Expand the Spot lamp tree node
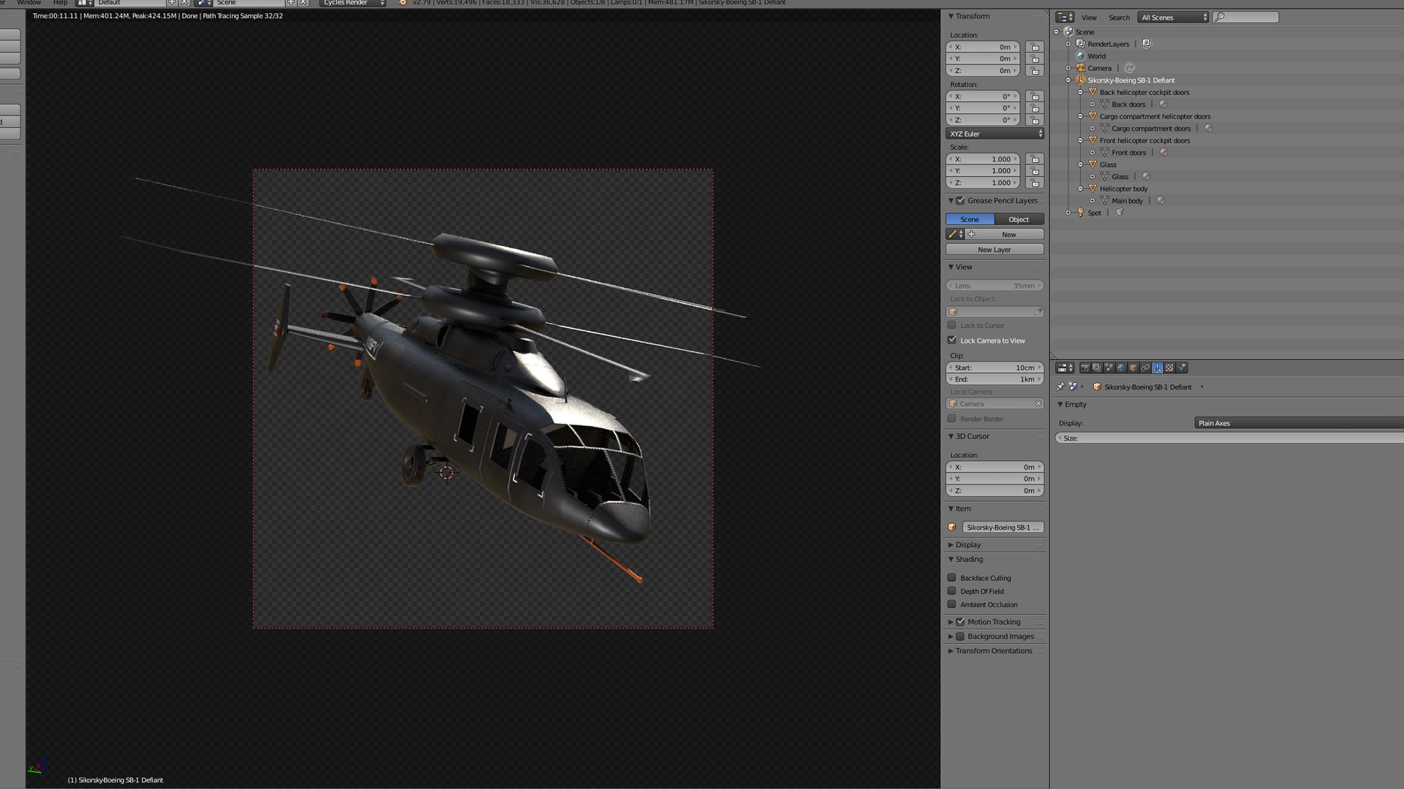The image size is (1404, 789). pyautogui.click(x=1068, y=213)
